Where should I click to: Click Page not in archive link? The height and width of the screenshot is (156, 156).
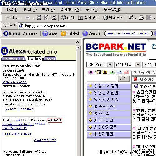coord(17,134)
